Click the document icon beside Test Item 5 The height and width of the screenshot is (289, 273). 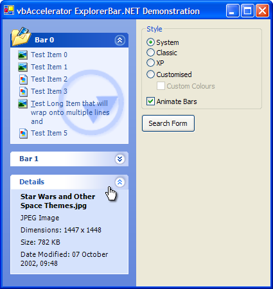23,134
